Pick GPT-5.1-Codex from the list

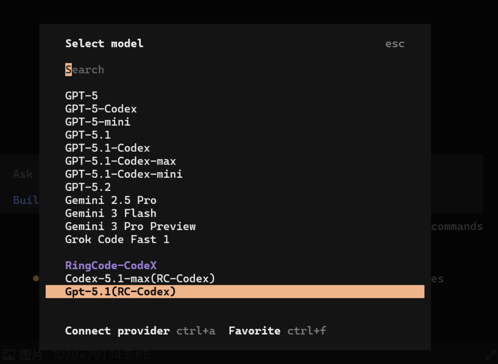tap(107, 148)
